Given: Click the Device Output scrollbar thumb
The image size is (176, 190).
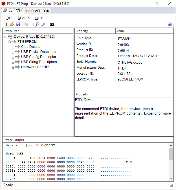Looking at the screenshot, I should point(171,154).
